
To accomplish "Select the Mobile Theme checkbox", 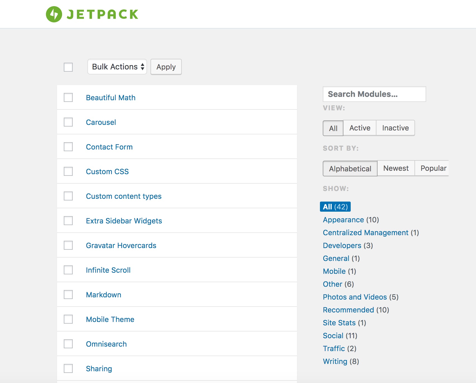I will tap(68, 319).
